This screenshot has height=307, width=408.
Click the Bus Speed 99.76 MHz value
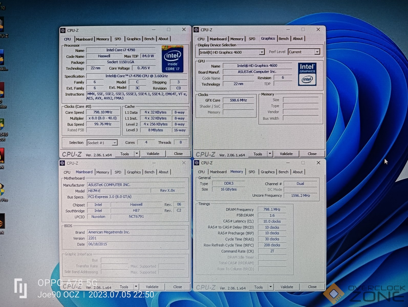pos(103,124)
